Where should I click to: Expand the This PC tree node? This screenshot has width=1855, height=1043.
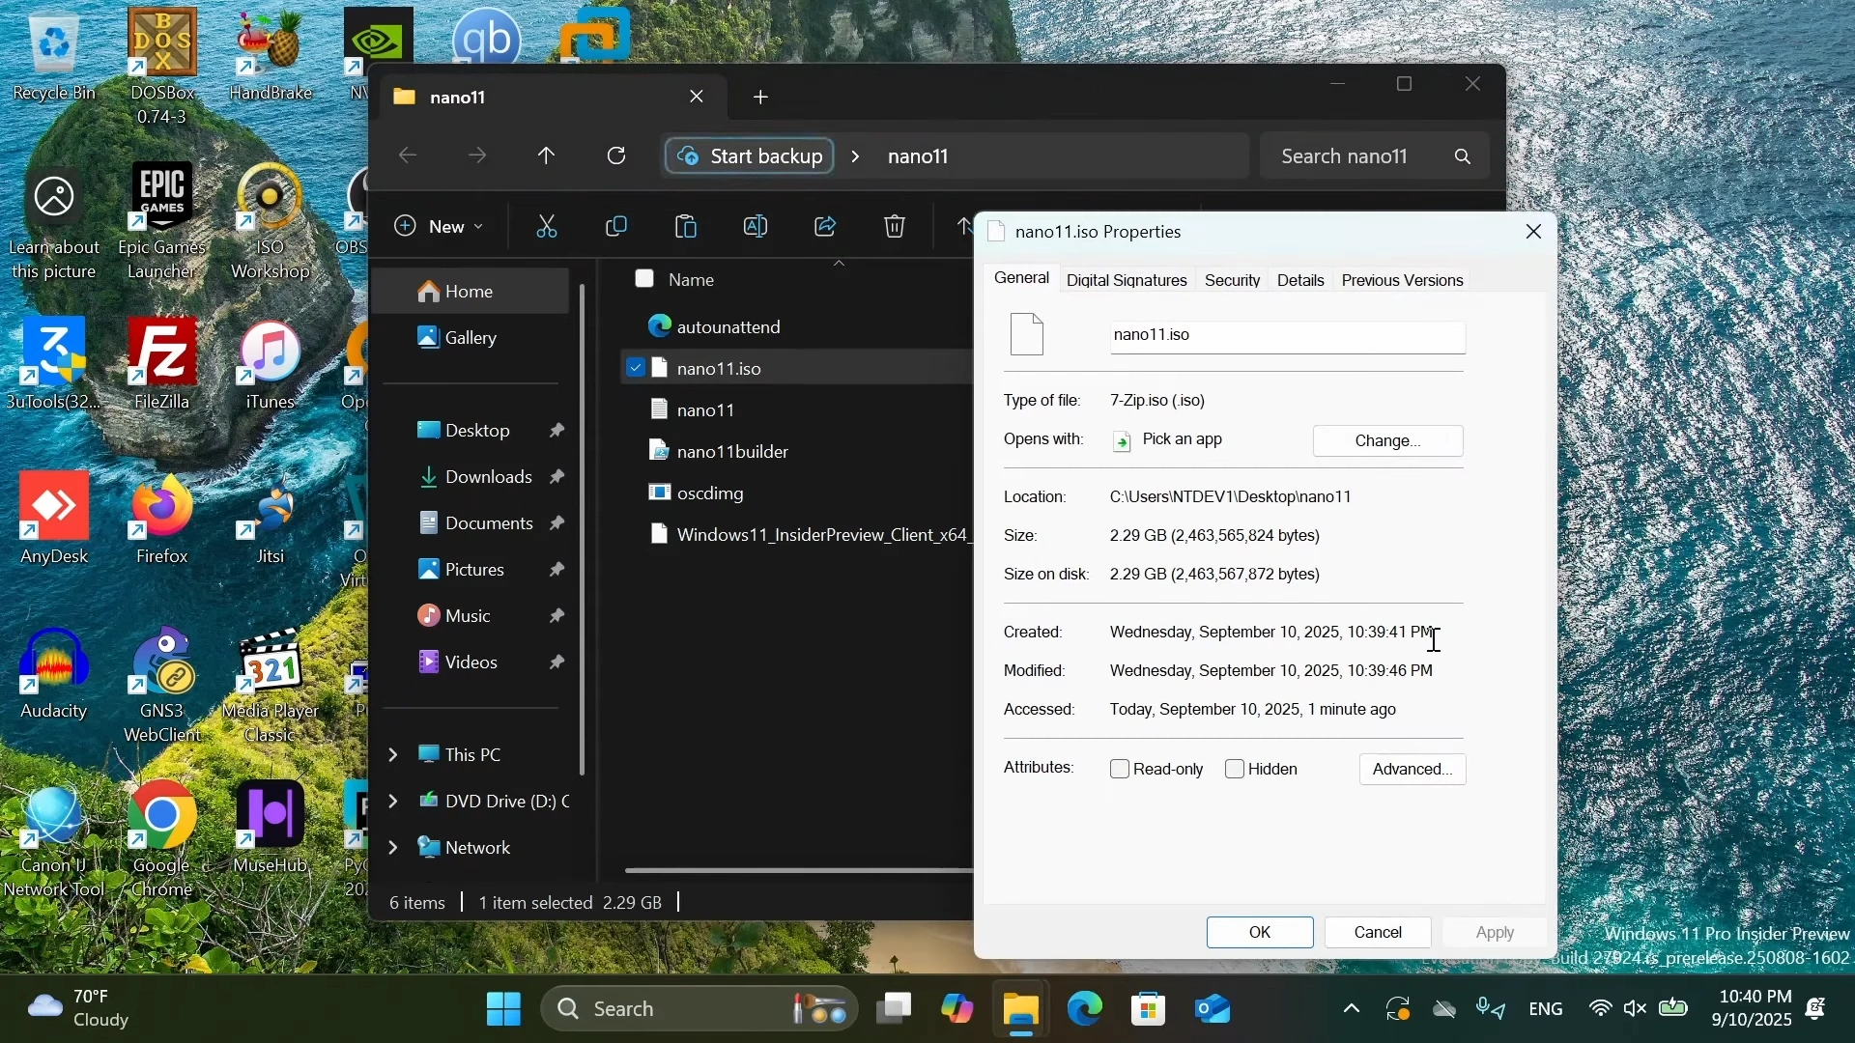click(x=393, y=755)
